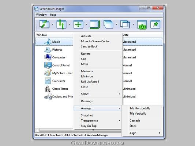
Task: Open dropdown arrow beside restore window icon
Action: tap(53, 24)
